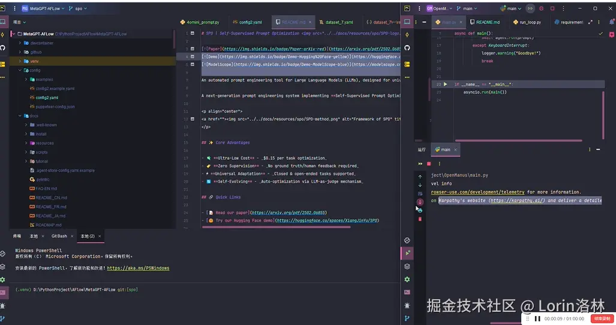
Task: Hide the Run panel with minimize icon
Action: (598, 150)
